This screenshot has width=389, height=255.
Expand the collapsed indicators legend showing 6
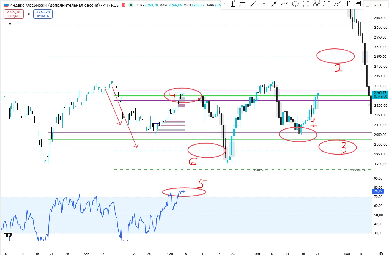pyautogui.click(x=8, y=24)
